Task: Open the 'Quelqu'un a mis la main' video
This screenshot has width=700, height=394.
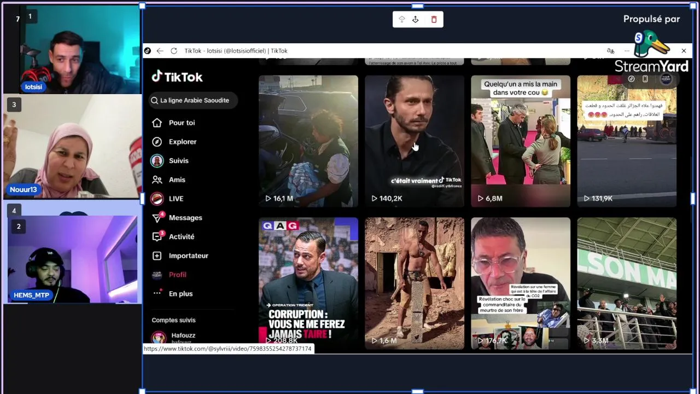Action: click(521, 141)
